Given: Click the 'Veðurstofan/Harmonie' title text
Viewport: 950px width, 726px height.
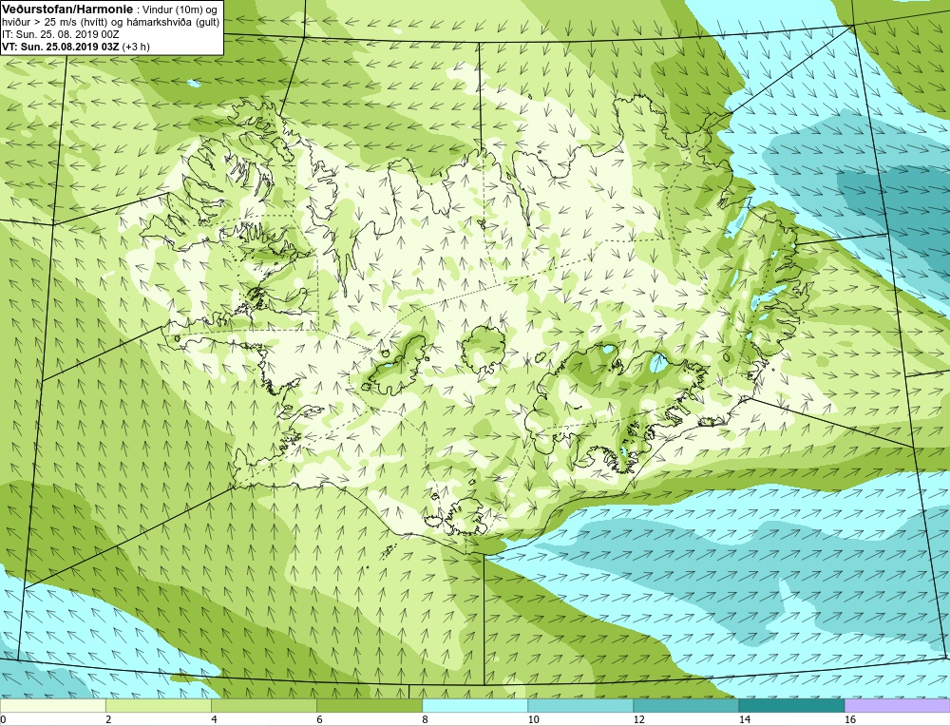Looking at the screenshot, I should click(66, 10).
